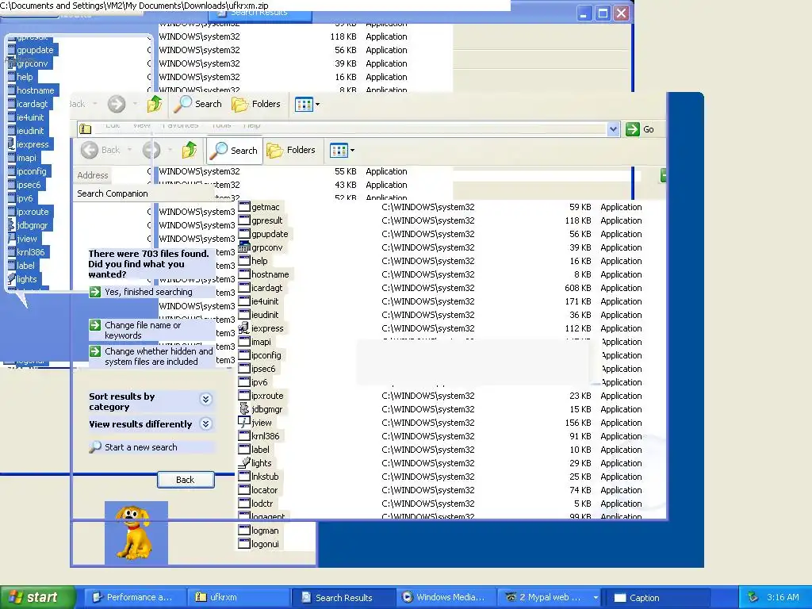Click the logonui file icon
812x609 pixels.
tap(244, 544)
